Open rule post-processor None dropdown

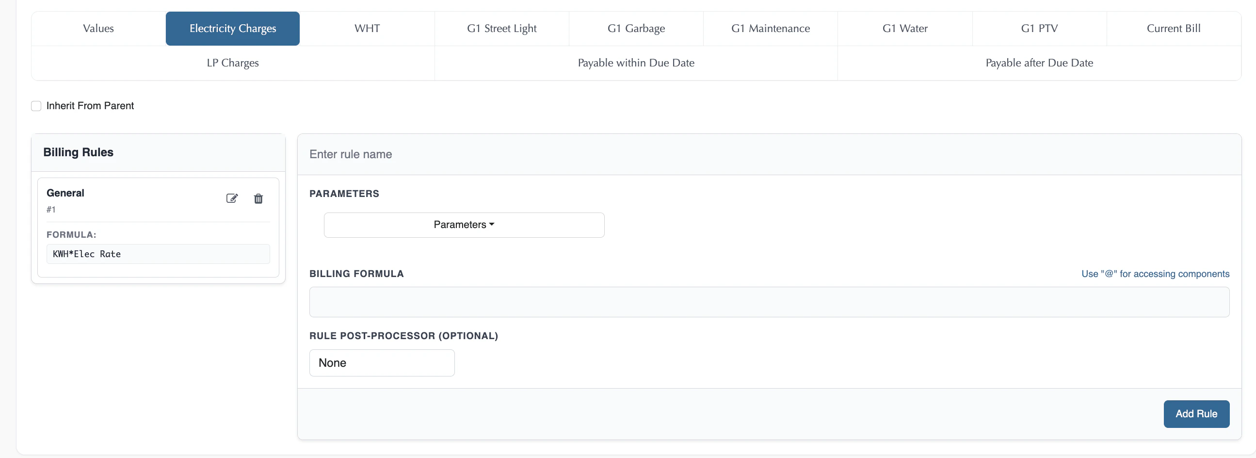tap(382, 363)
